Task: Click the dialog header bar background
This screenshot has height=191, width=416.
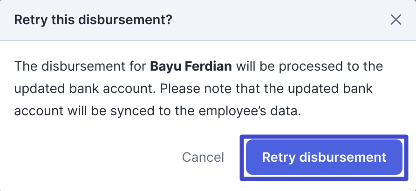Action: point(280,20)
